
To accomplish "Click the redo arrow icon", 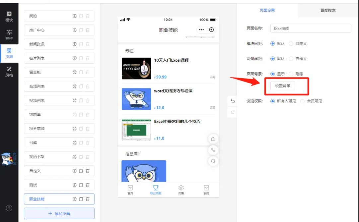I will (x=233, y=112).
